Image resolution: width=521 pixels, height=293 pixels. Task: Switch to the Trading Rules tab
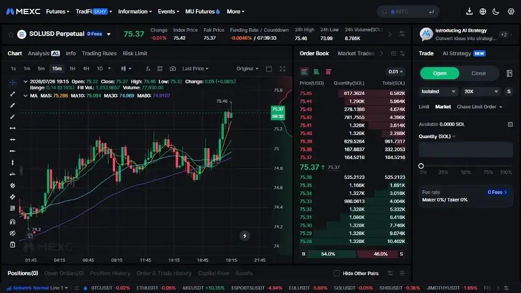[99, 54]
